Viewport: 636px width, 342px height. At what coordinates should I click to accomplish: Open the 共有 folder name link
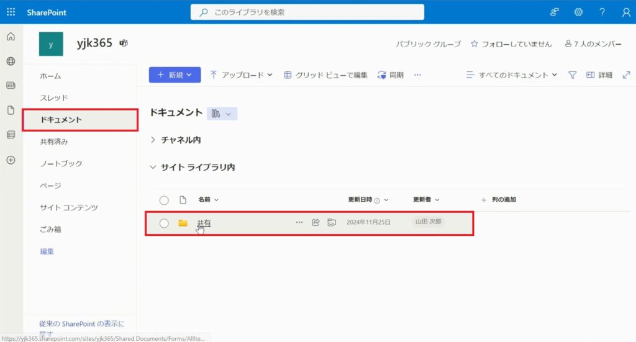pyautogui.click(x=204, y=223)
